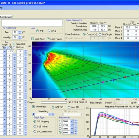Click the blue marker on the audience plane
This screenshot has width=139, height=139.
click(x=114, y=80)
